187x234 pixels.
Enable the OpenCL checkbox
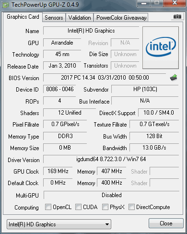pos(48,207)
